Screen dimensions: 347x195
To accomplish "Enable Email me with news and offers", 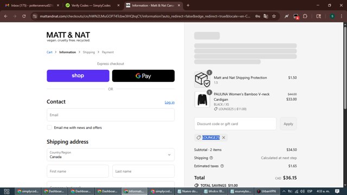I will click(x=49, y=128).
